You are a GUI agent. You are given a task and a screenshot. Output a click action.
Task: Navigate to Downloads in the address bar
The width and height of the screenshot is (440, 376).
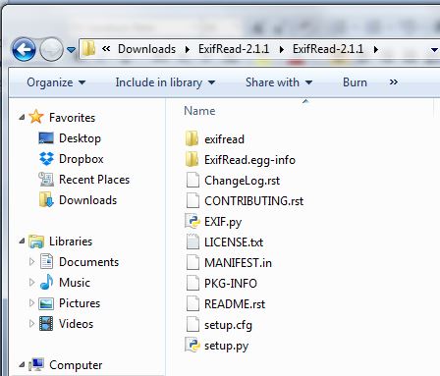pyautogui.click(x=146, y=49)
